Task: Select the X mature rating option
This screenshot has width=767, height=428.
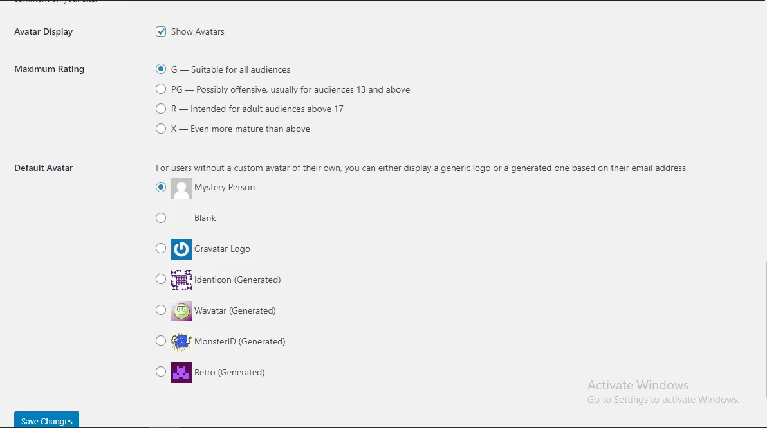Action: (x=161, y=129)
